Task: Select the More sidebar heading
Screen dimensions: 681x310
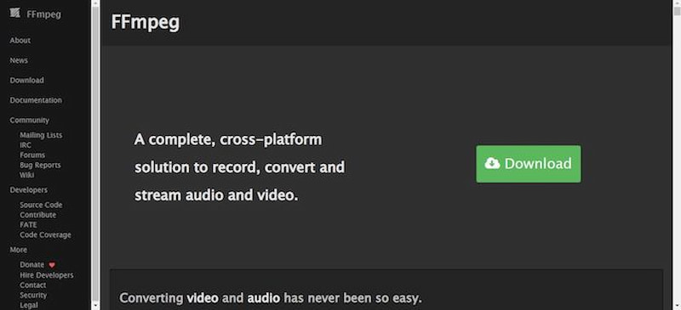Action: tap(18, 250)
